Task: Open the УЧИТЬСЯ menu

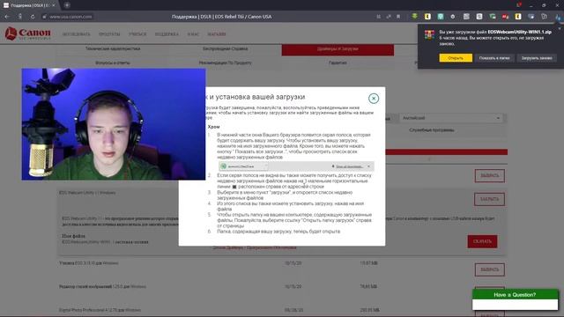Action: [137, 34]
